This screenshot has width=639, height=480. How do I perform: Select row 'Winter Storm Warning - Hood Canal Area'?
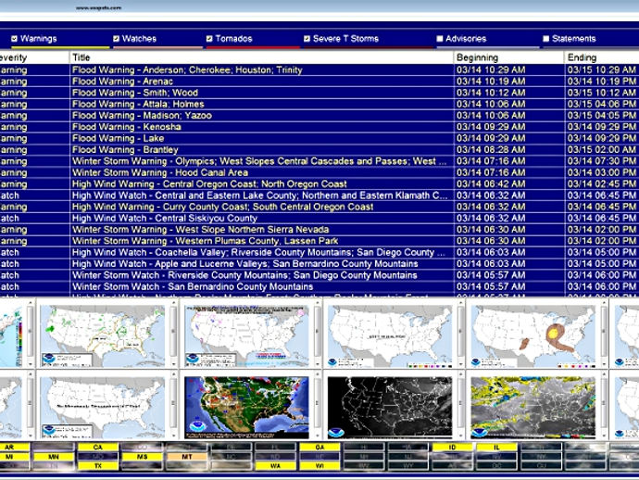click(x=319, y=172)
